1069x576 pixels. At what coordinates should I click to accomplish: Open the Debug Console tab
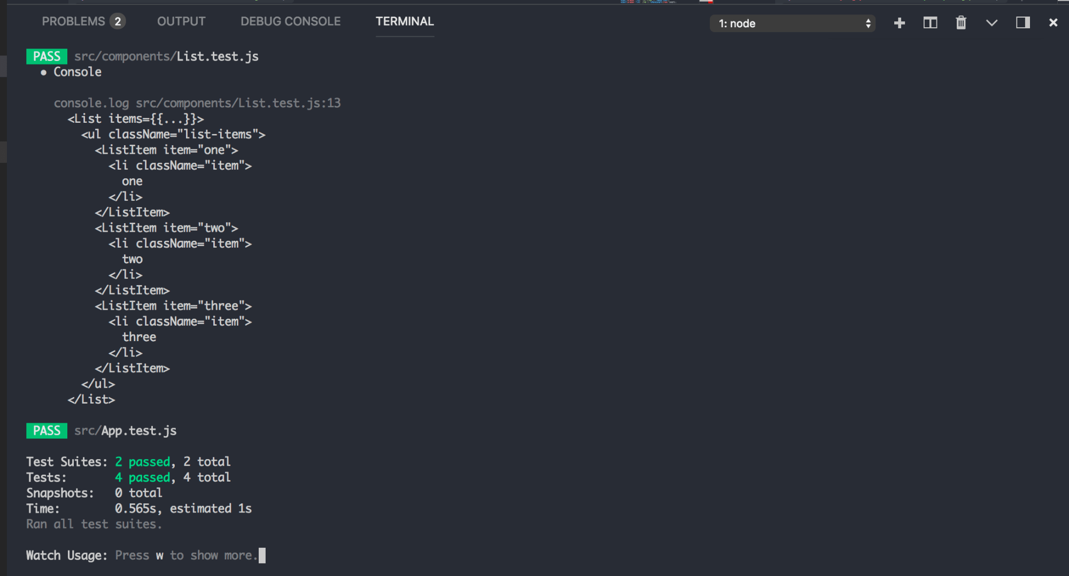click(290, 21)
